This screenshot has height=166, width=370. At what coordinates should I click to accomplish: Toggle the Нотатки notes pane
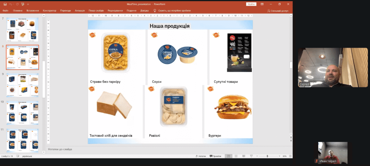[x=200, y=156]
